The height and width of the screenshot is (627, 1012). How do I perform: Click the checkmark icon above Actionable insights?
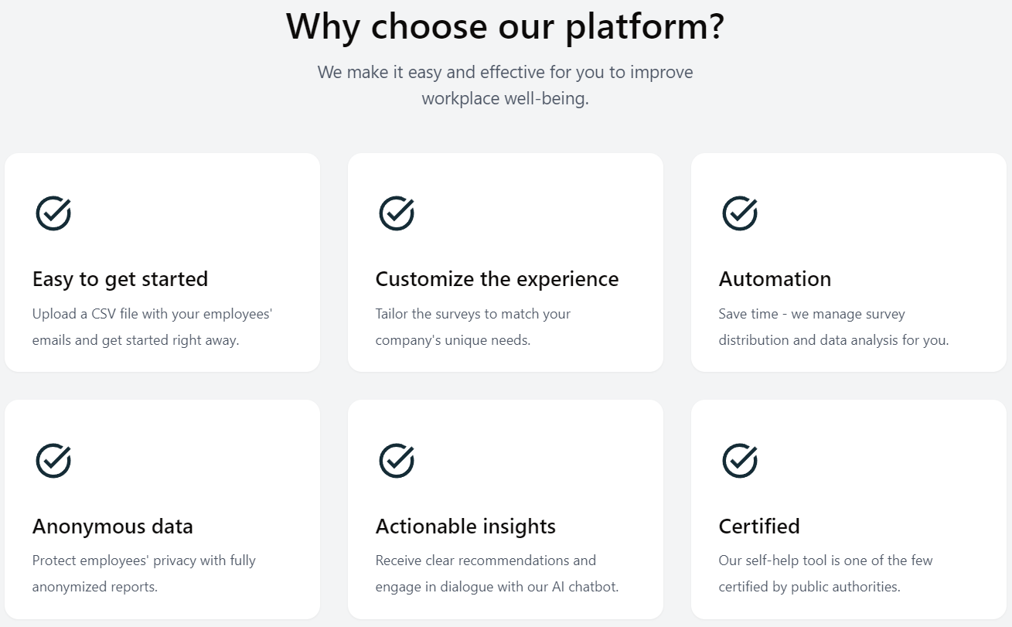(397, 460)
